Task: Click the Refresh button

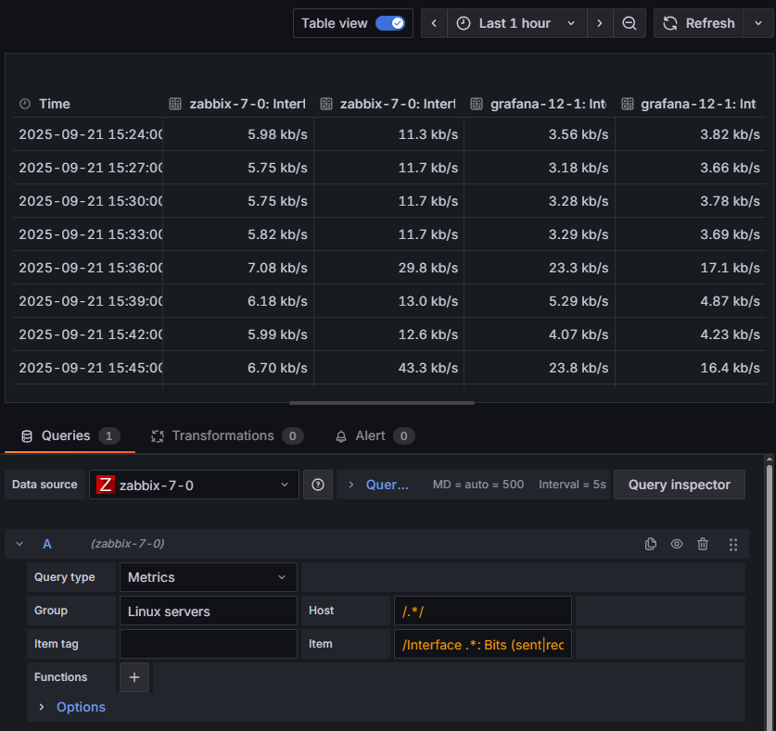Action: tap(698, 23)
